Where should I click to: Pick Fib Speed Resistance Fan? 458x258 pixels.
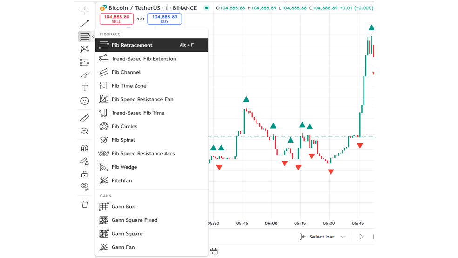point(152,99)
